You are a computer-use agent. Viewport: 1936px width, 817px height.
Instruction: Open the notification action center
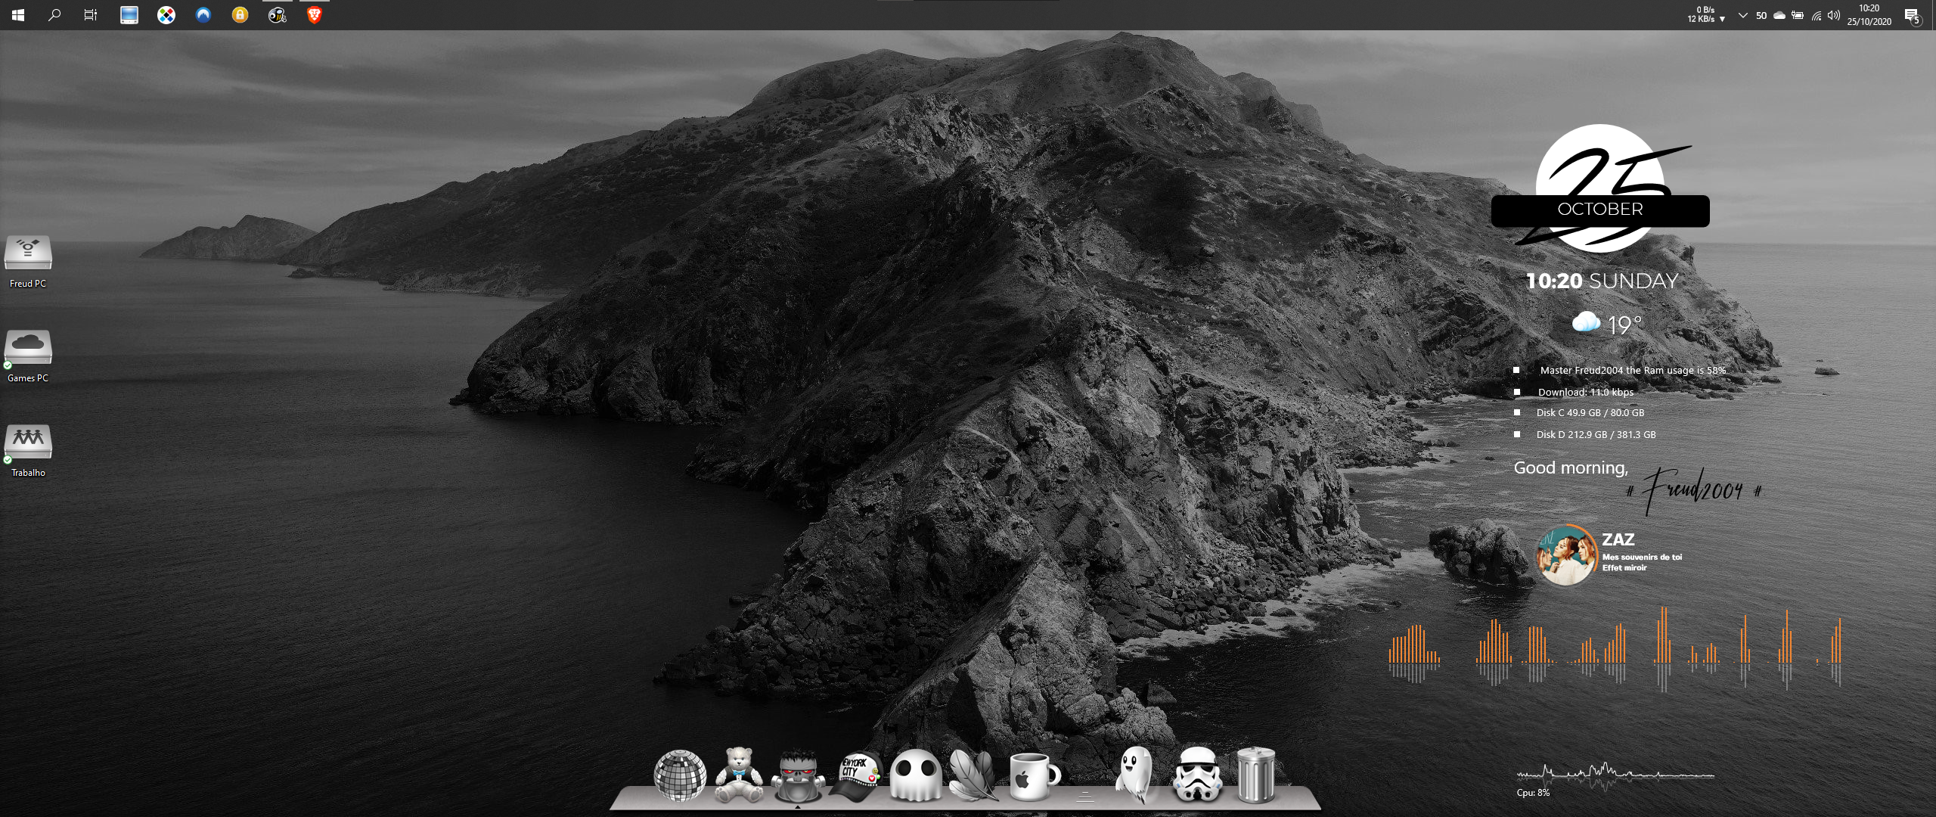click(x=1912, y=15)
